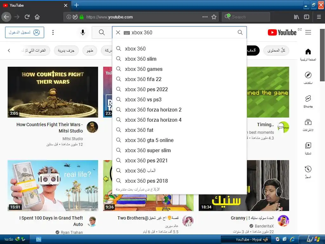Select the 'القنوات التي' category chip

coord(36,51)
